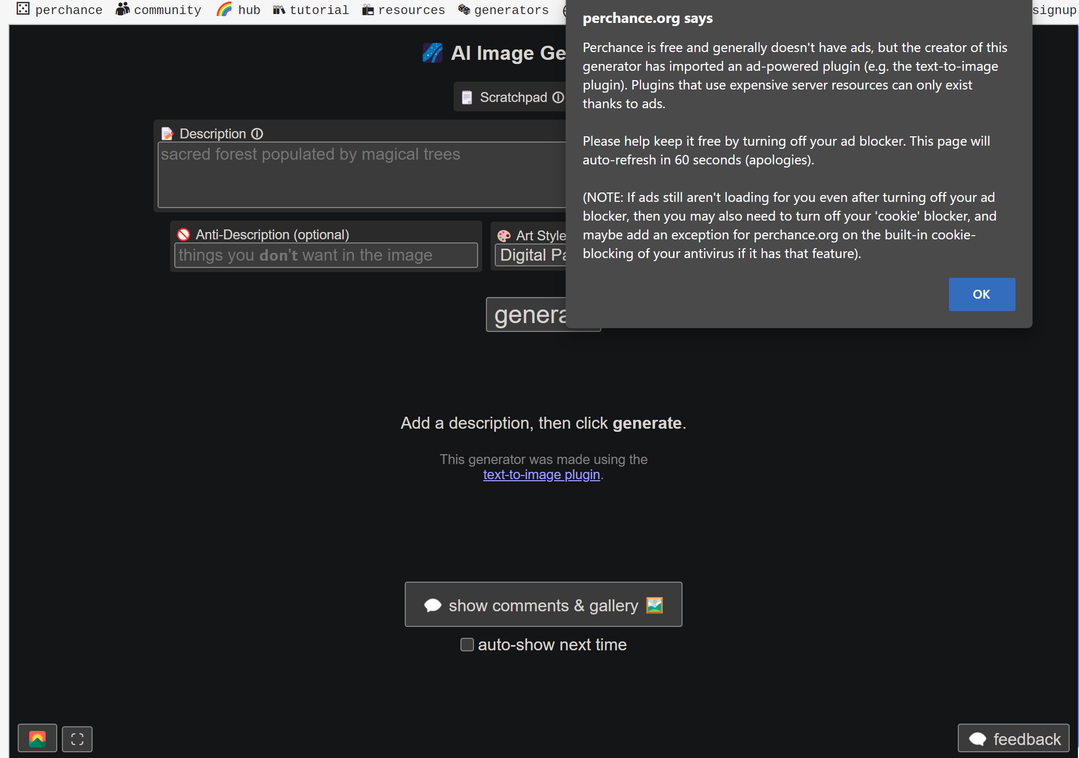Click the resources gift icon

367,9
